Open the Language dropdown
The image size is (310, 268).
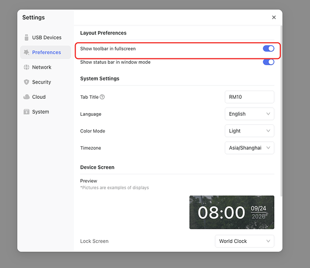[249, 114]
